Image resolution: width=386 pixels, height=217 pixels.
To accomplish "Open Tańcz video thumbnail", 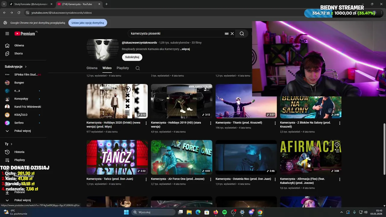I will click(117, 157).
